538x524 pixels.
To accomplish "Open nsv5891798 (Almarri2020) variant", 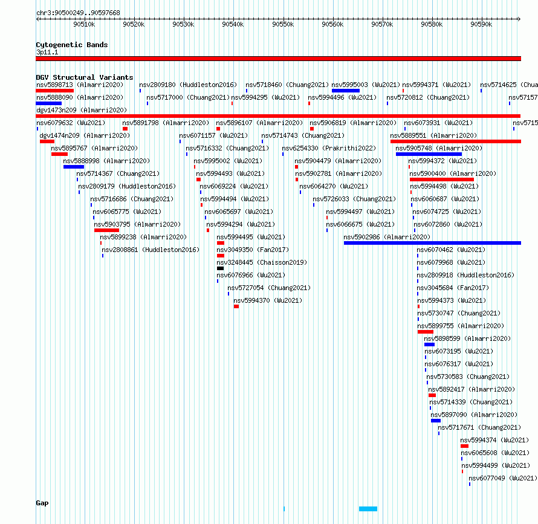I will click(x=166, y=123).
